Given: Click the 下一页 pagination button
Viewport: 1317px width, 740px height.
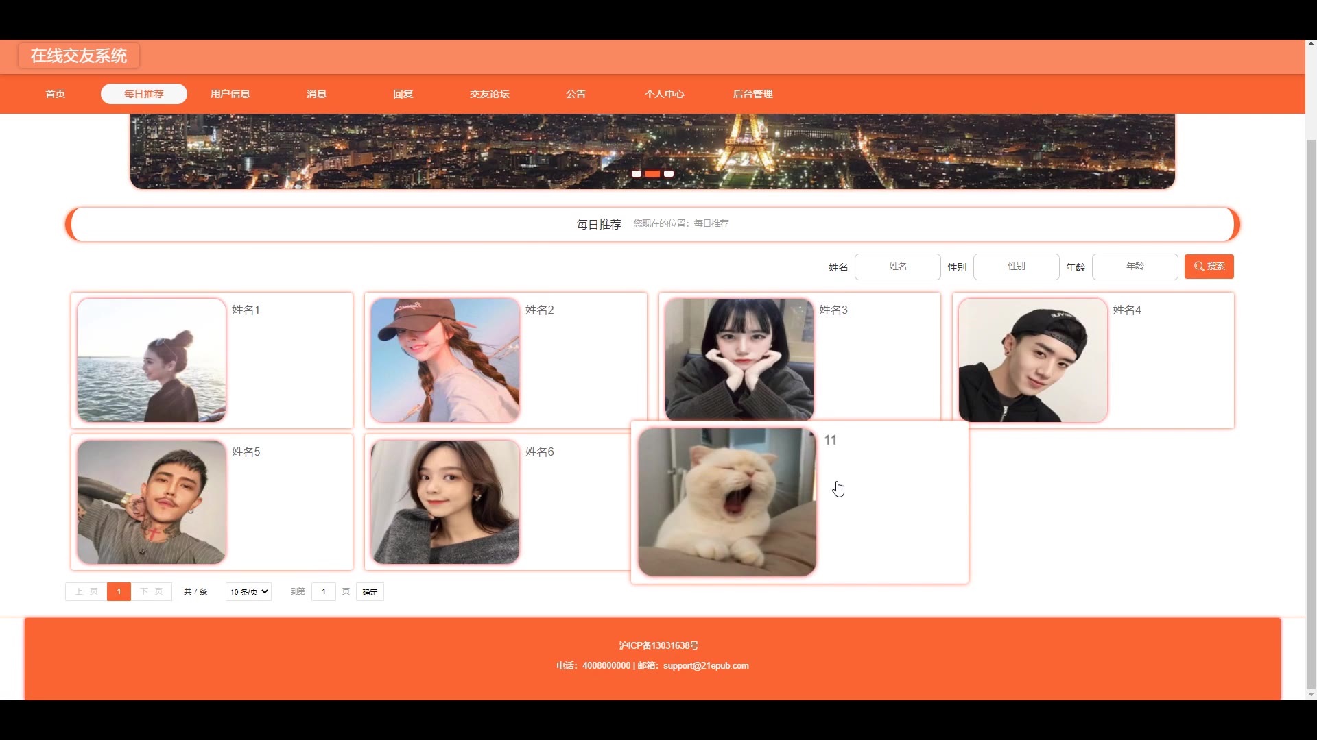Looking at the screenshot, I should [x=152, y=591].
